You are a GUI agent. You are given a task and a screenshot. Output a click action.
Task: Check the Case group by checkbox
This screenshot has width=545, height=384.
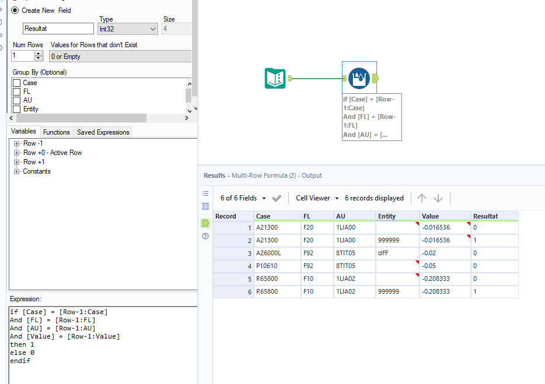click(x=16, y=83)
